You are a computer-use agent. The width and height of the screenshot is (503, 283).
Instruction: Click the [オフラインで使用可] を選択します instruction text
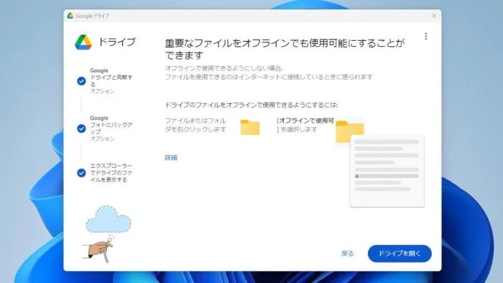(304, 125)
